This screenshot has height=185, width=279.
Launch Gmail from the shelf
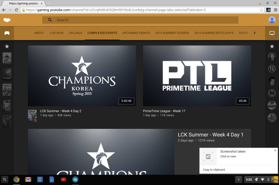28,179
